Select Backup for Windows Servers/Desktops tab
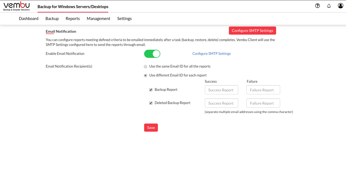The image size is (346, 173). coord(73,6)
